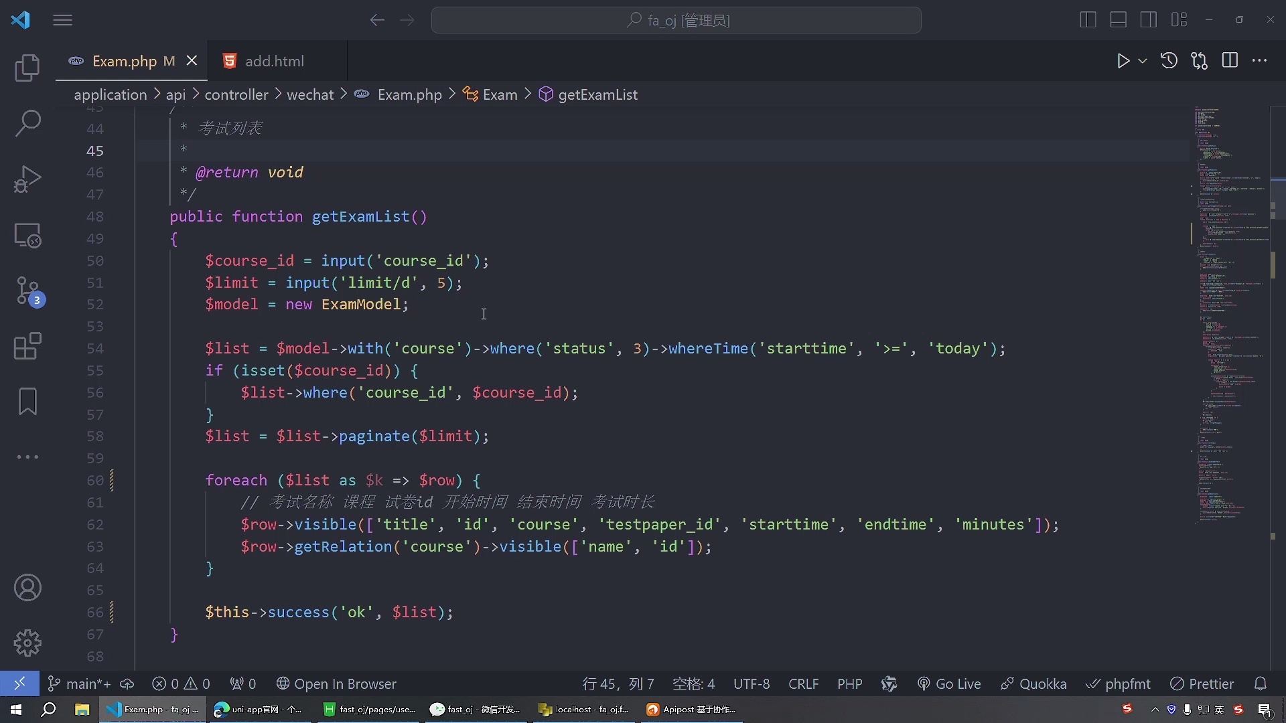This screenshot has height=723, width=1286.
Task: Open the UTF-8 encoding selector in the status bar
Action: pos(752,684)
